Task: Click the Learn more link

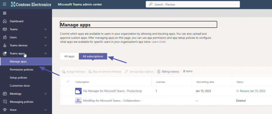Action: (x=159, y=42)
